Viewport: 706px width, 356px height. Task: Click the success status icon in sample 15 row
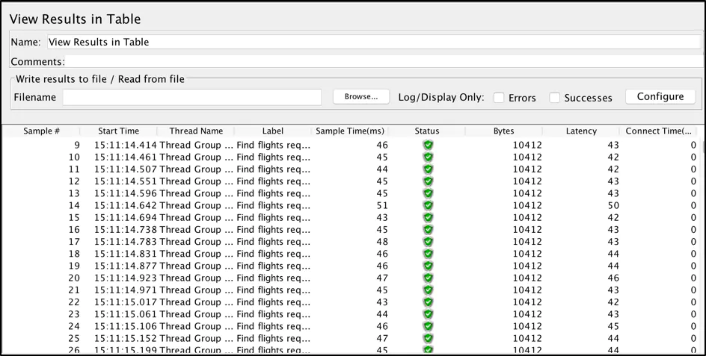tap(429, 218)
